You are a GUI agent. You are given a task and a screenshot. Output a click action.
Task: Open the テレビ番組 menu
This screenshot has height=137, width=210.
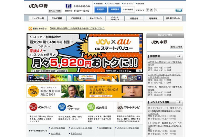[57, 18]
